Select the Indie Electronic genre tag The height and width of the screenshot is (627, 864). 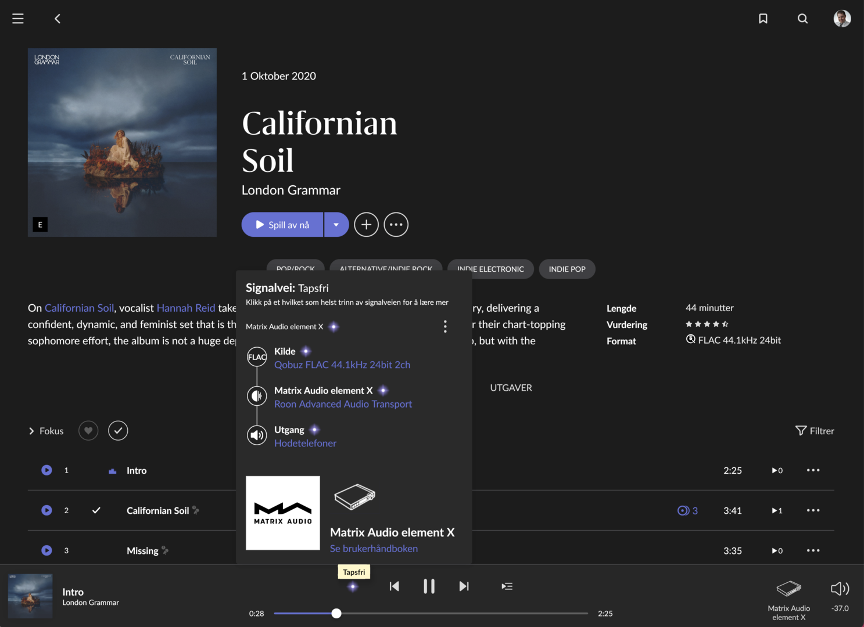(x=490, y=269)
